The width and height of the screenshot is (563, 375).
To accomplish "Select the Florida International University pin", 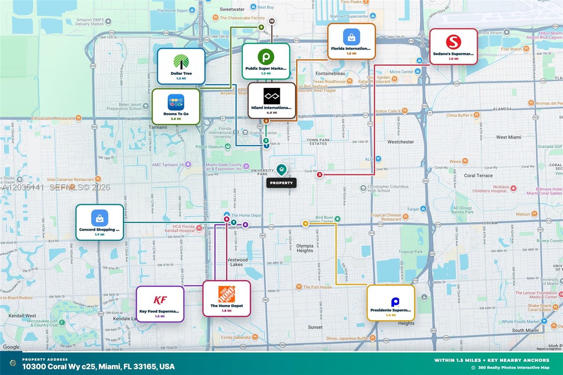I will coord(235,132).
